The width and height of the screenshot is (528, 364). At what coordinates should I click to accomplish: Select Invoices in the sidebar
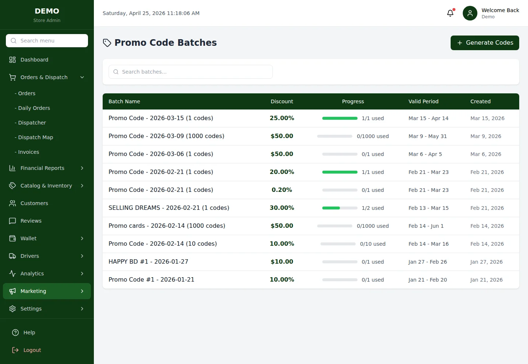pos(28,152)
